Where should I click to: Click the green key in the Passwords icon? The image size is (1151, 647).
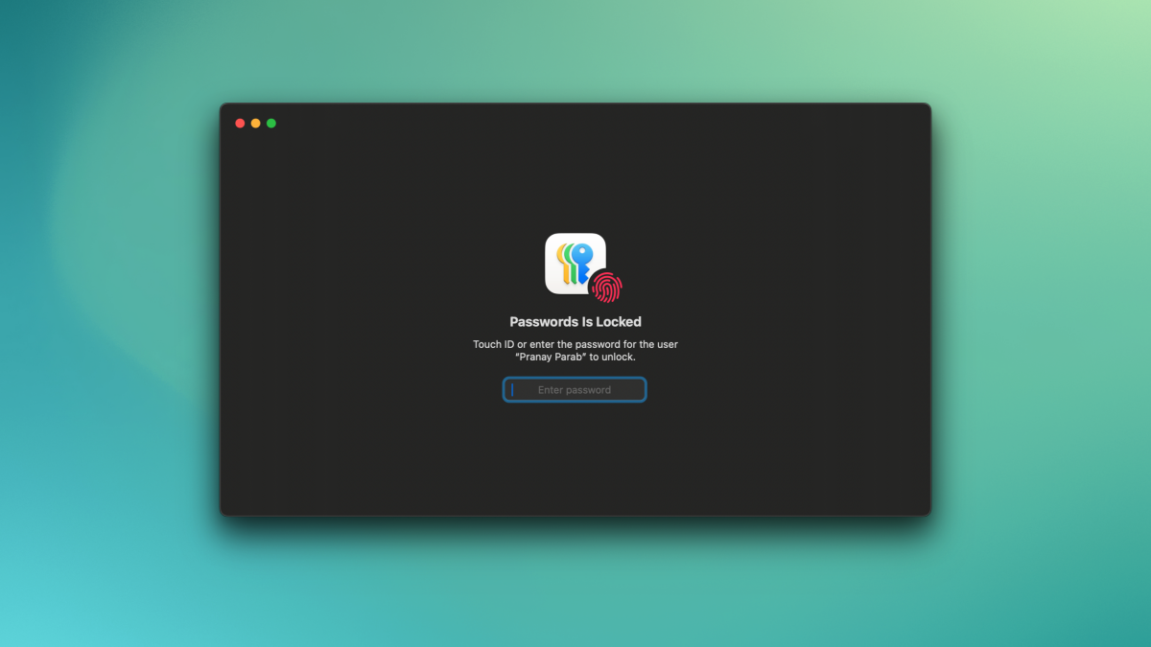570,265
